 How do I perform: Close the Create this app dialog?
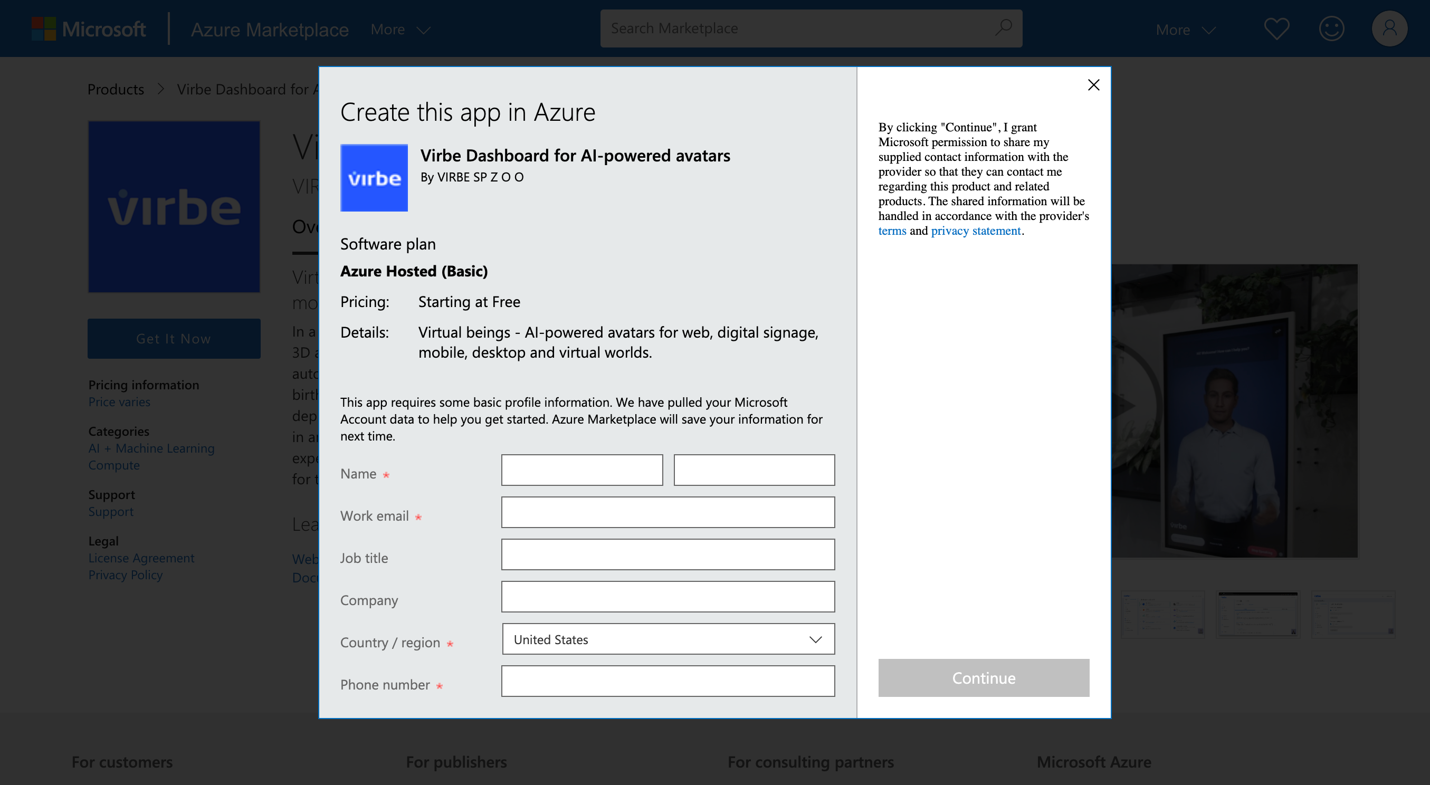(1093, 85)
